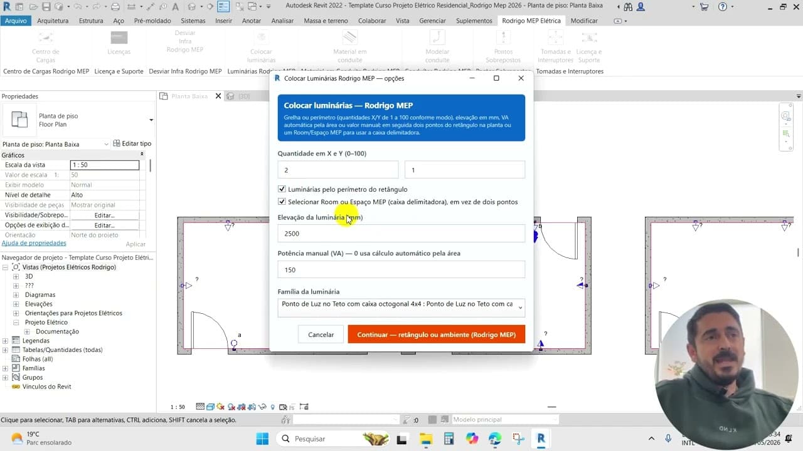Viewport: 803px width, 451px height.
Task: Click the orange Continuar button
Action: [x=437, y=334]
